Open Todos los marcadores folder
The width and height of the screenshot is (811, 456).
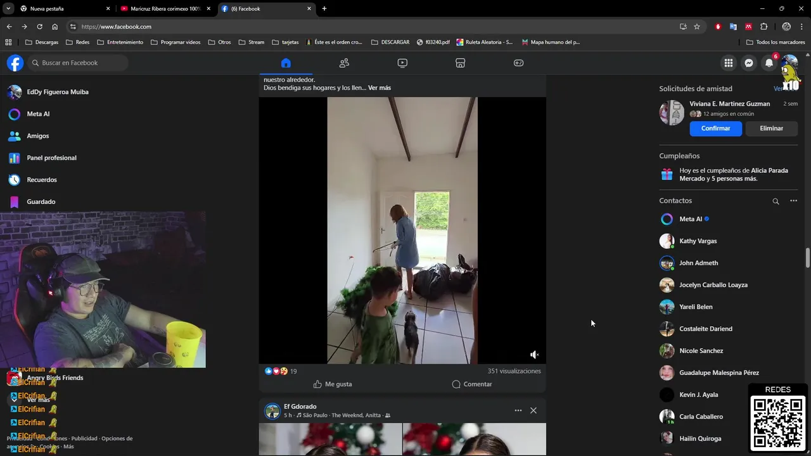point(776,42)
